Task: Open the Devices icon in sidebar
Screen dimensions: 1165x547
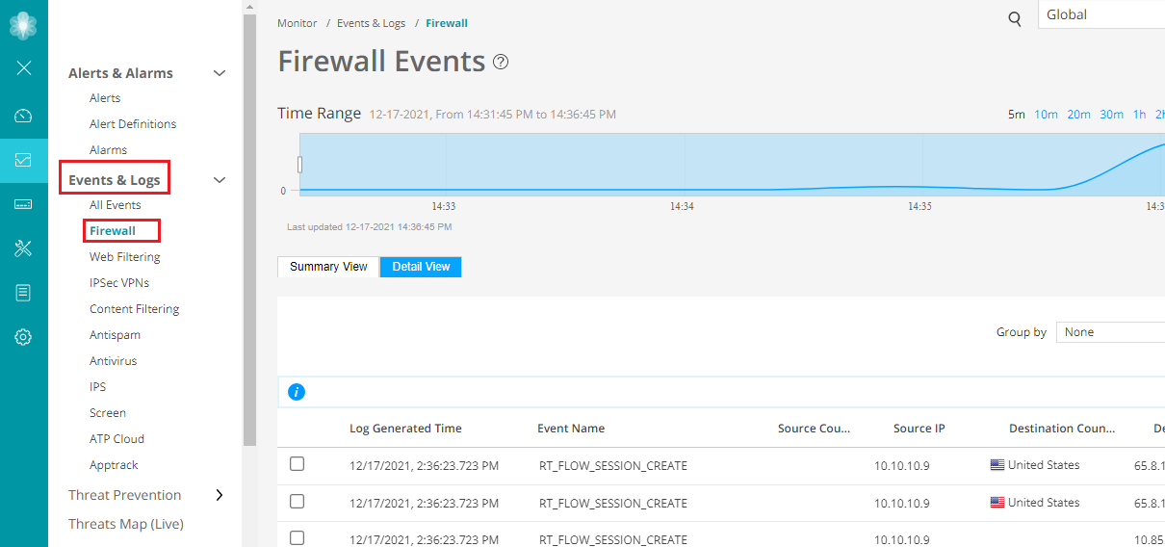Action: point(24,204)
